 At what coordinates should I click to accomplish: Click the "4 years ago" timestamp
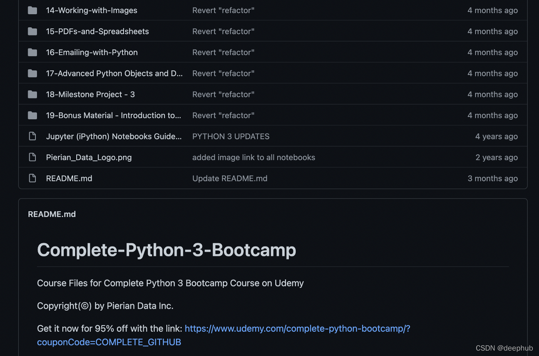click(497, 136)
